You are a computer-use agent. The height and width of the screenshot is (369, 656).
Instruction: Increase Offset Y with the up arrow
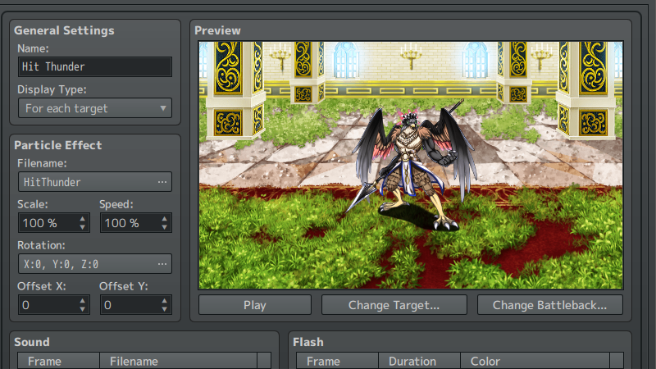coord(165,300)
